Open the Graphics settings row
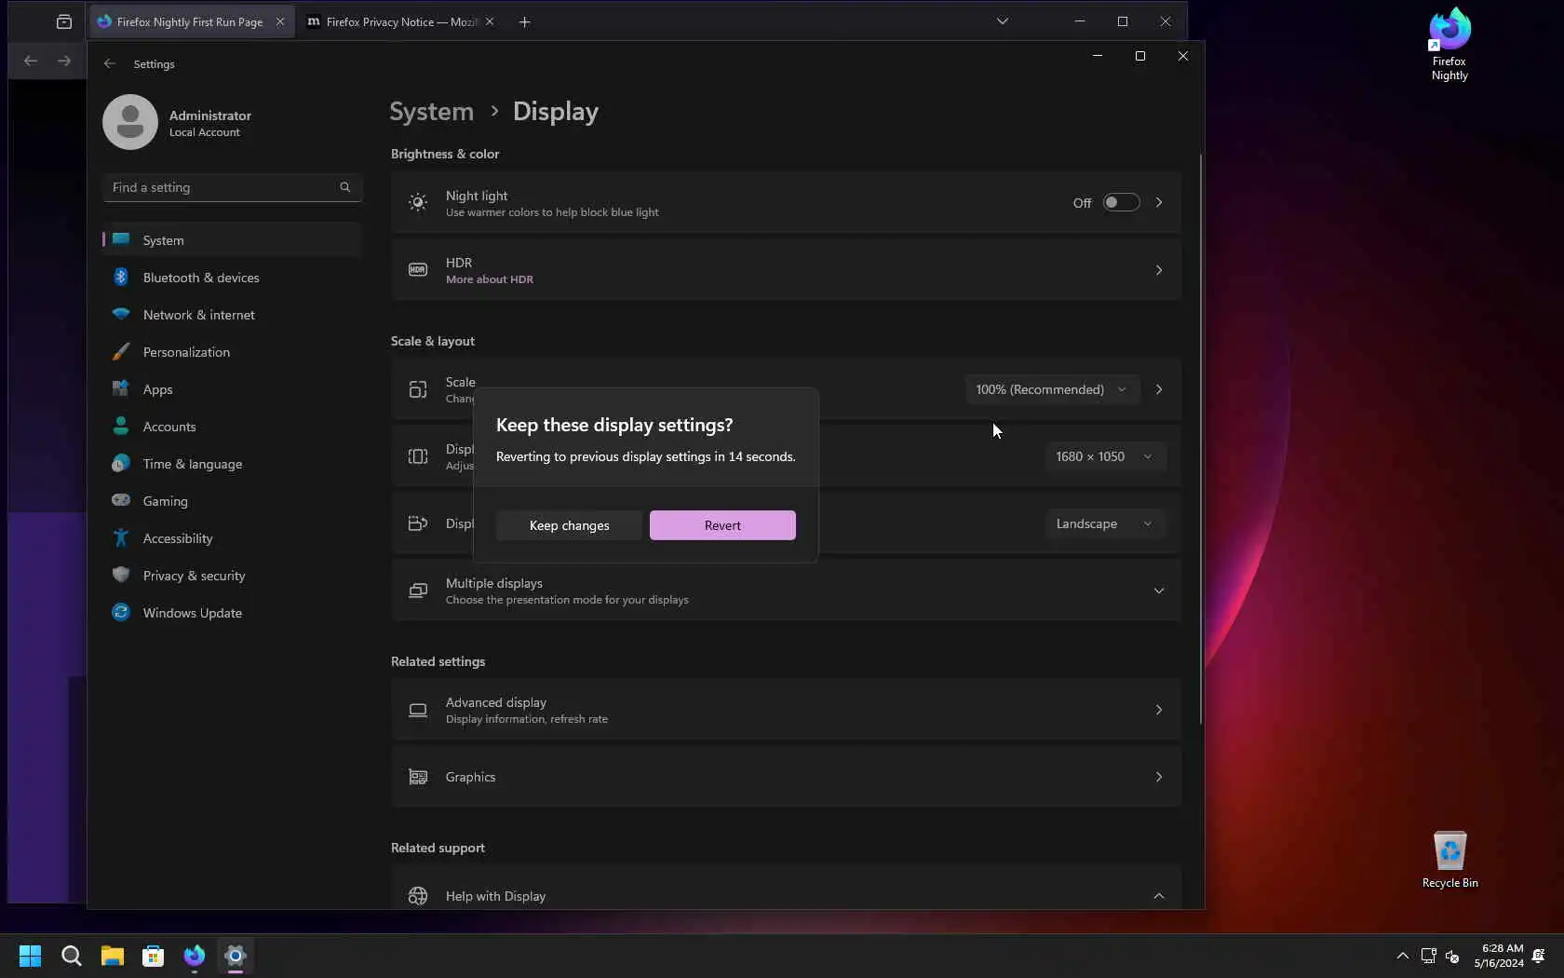 coord(786,777)
